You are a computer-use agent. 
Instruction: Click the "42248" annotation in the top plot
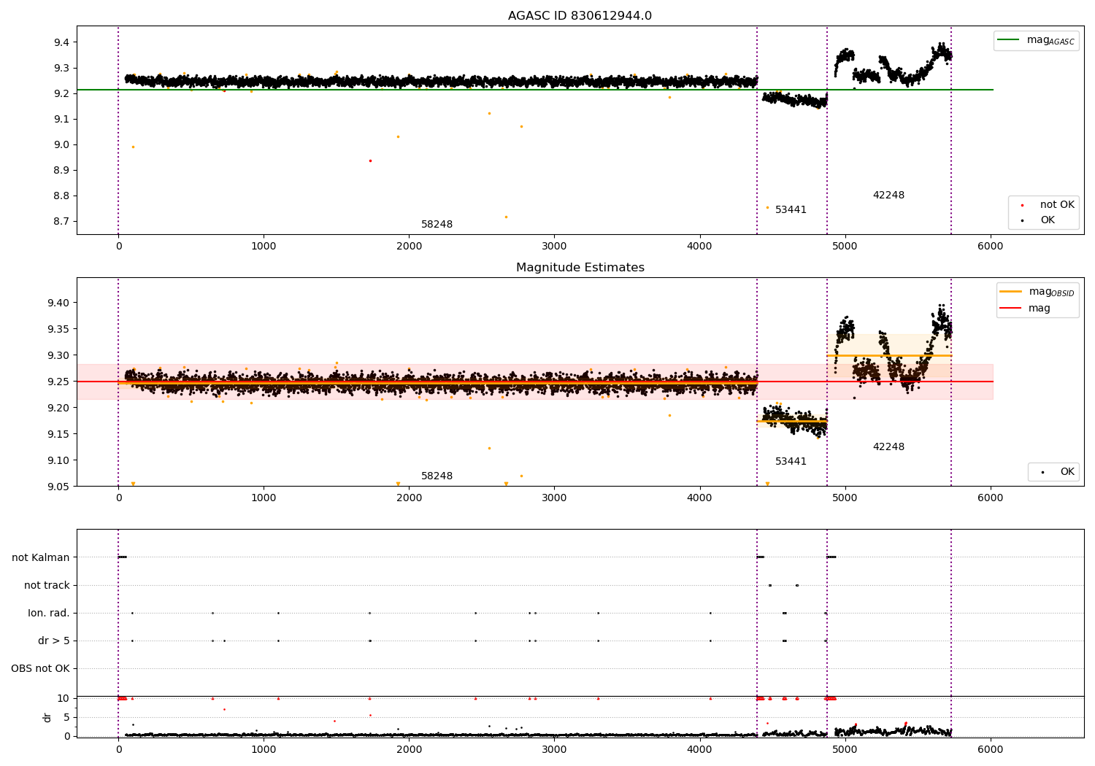[888, 196]
